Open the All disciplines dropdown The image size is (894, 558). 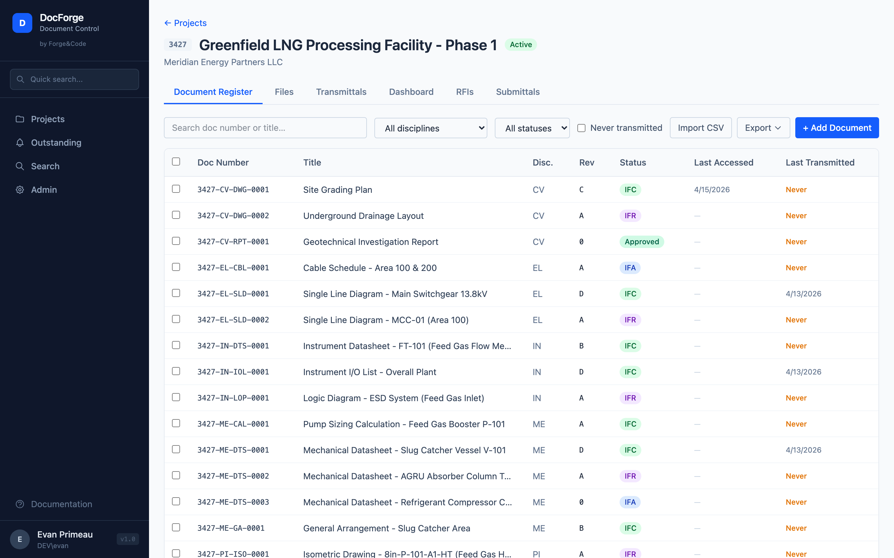pyautogui.click(x=430, y=128)
